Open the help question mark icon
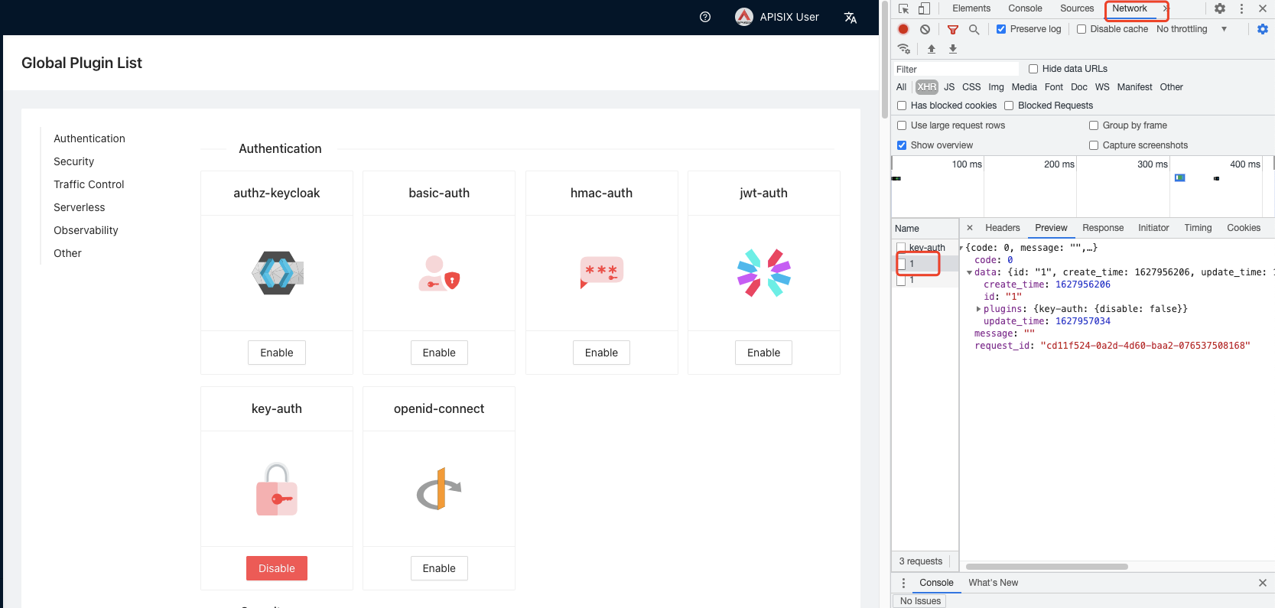 pos(705,17)
